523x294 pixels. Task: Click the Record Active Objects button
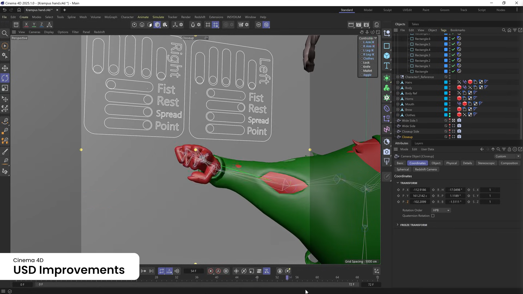click(211, 271)
